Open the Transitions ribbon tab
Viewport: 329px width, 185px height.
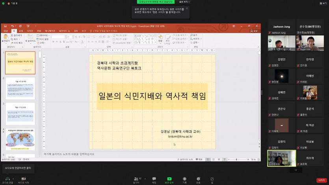click(39, 31)
